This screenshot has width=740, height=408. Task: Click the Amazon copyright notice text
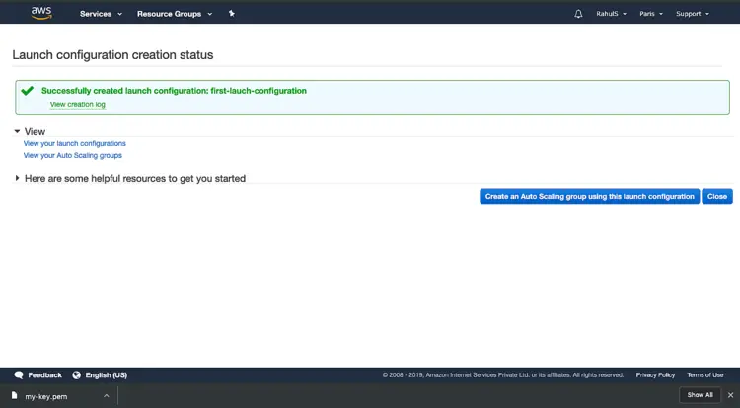[x=503, y=375]
